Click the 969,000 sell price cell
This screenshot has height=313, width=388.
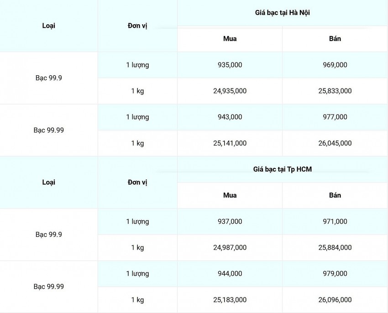(x=335, y=65)
